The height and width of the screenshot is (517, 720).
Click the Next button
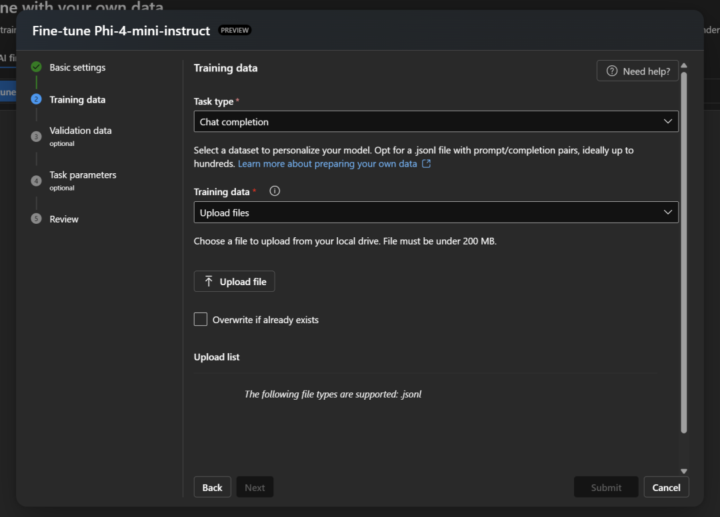[x=255, y=487]
